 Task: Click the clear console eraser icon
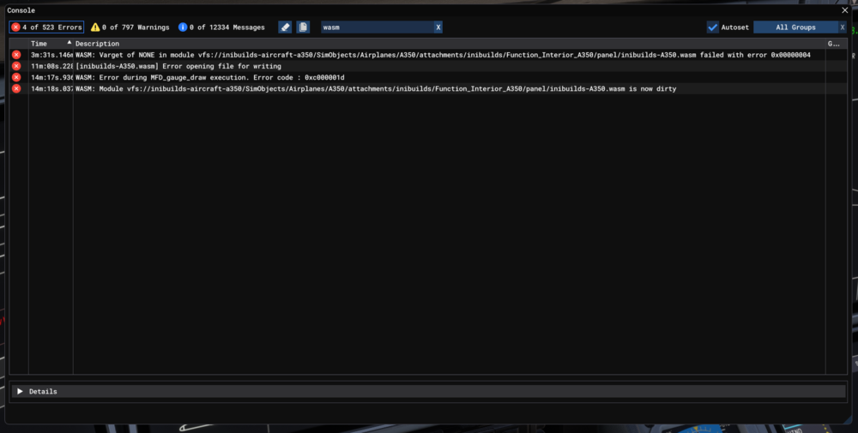point(285,27)
